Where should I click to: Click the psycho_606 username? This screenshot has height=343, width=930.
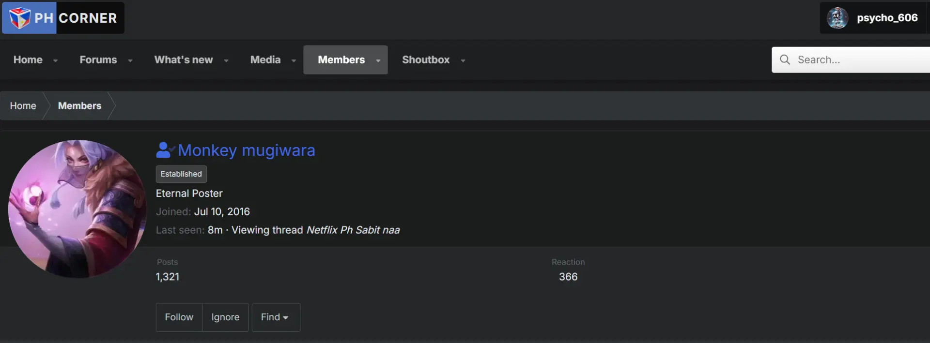pos(887,18)
